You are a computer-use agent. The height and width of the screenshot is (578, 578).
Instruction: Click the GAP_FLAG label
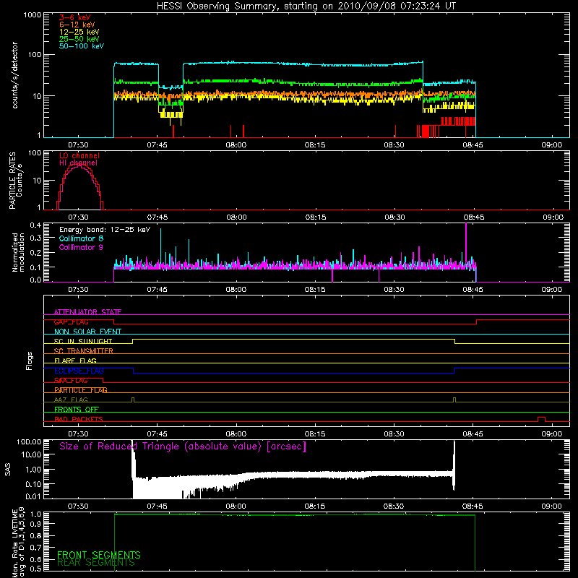[x=71, y=322]
